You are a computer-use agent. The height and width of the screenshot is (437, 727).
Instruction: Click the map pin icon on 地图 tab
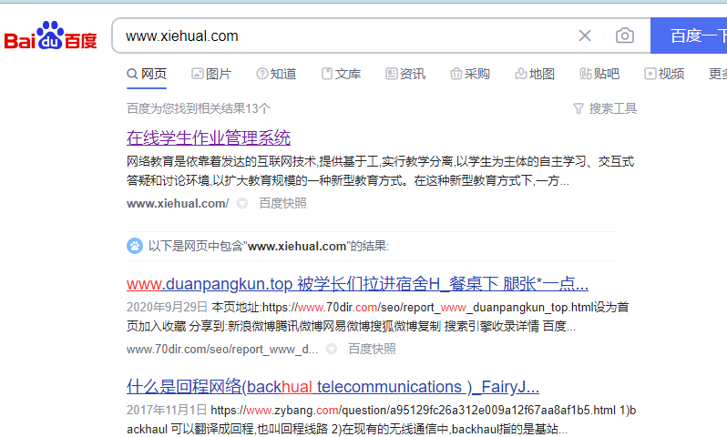point(521,74)
